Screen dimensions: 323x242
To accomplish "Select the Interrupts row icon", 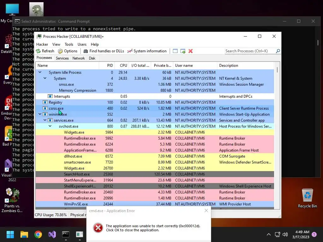I will tap(50, 96).
